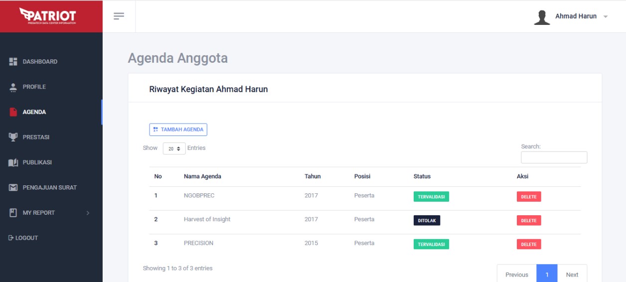Expand the Ahmad Harun user dropdown arrow
This screenshot has width=626, height=282.
[x=606, y=17]
